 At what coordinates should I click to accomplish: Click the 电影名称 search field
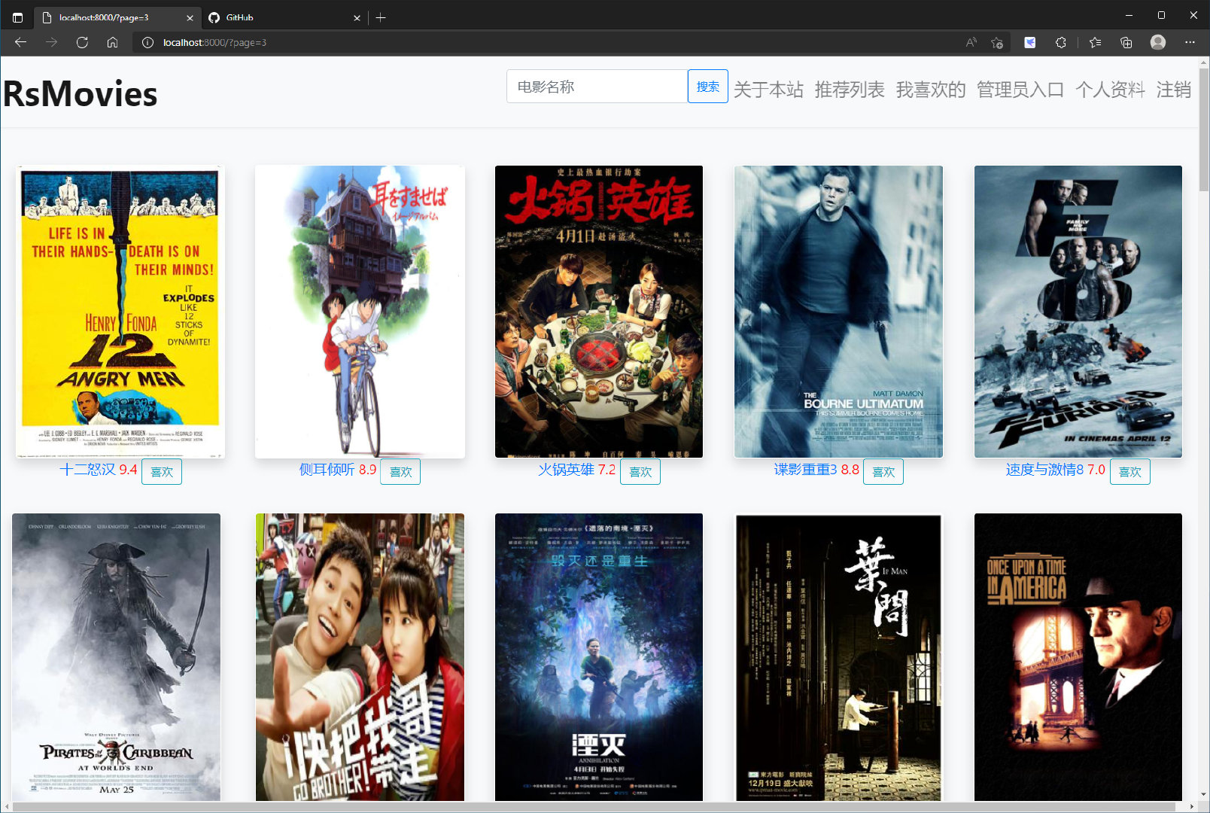pos(597,87)
